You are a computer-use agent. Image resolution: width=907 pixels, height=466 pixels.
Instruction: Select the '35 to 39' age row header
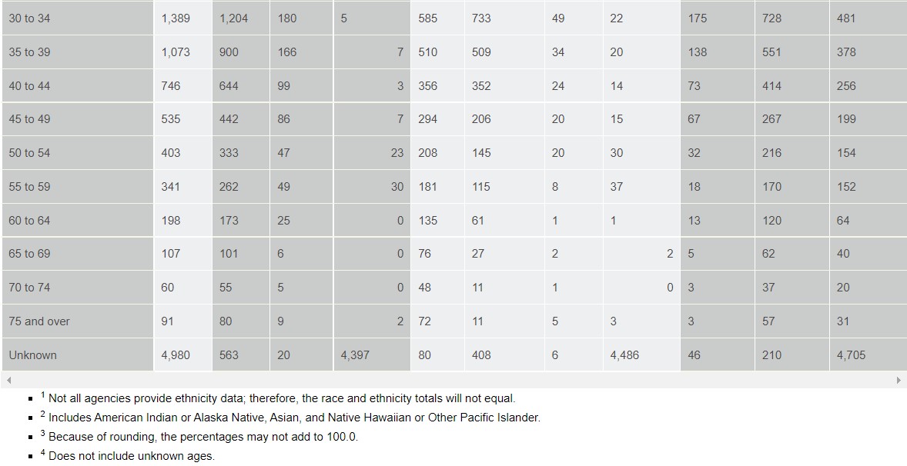78,52
